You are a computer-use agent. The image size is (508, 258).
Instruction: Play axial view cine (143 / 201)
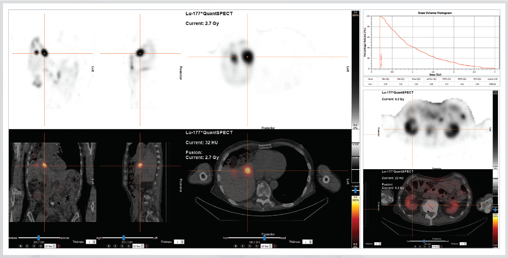pyautogui.click(x=243, y=246)
